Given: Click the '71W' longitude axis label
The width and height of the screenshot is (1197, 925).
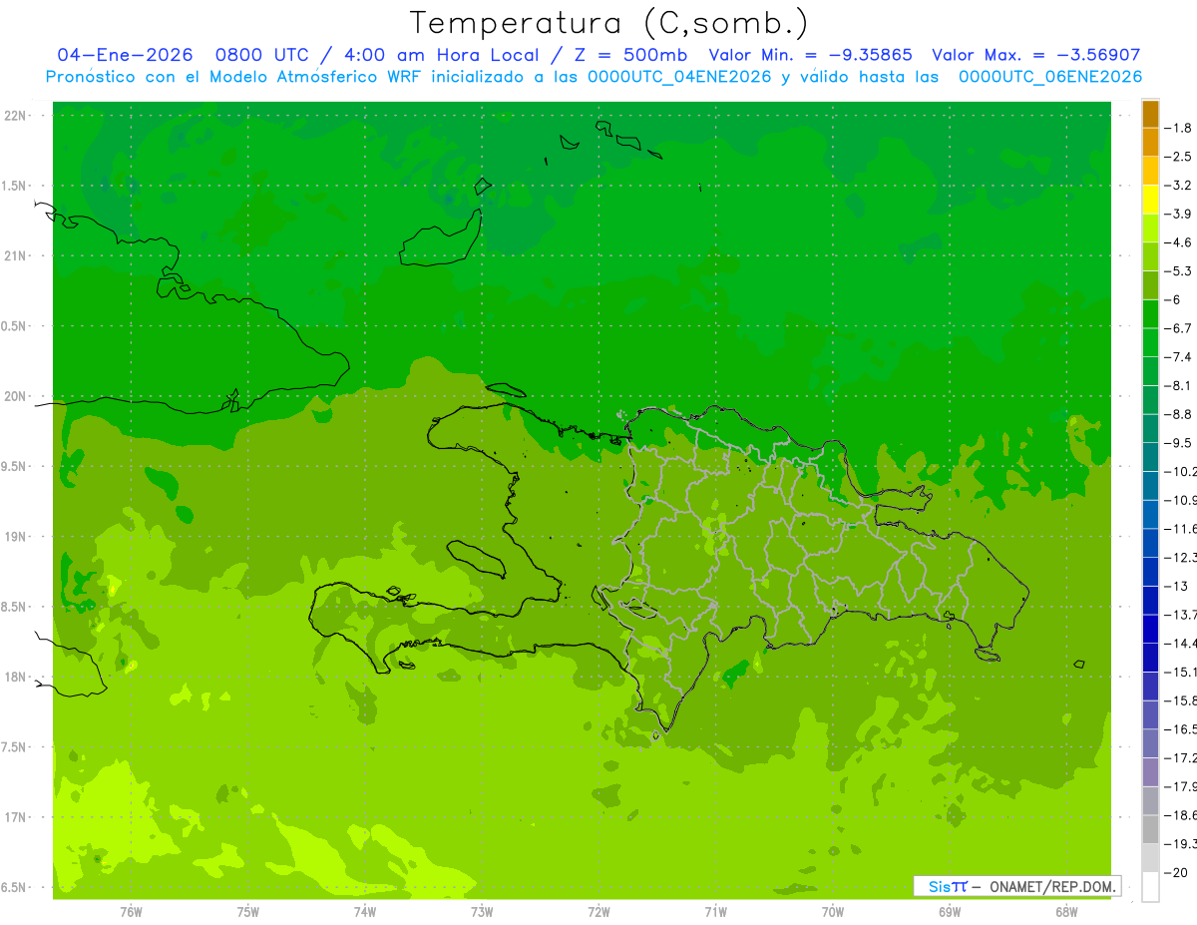Looking at the screenshot, I should point(715,911).
